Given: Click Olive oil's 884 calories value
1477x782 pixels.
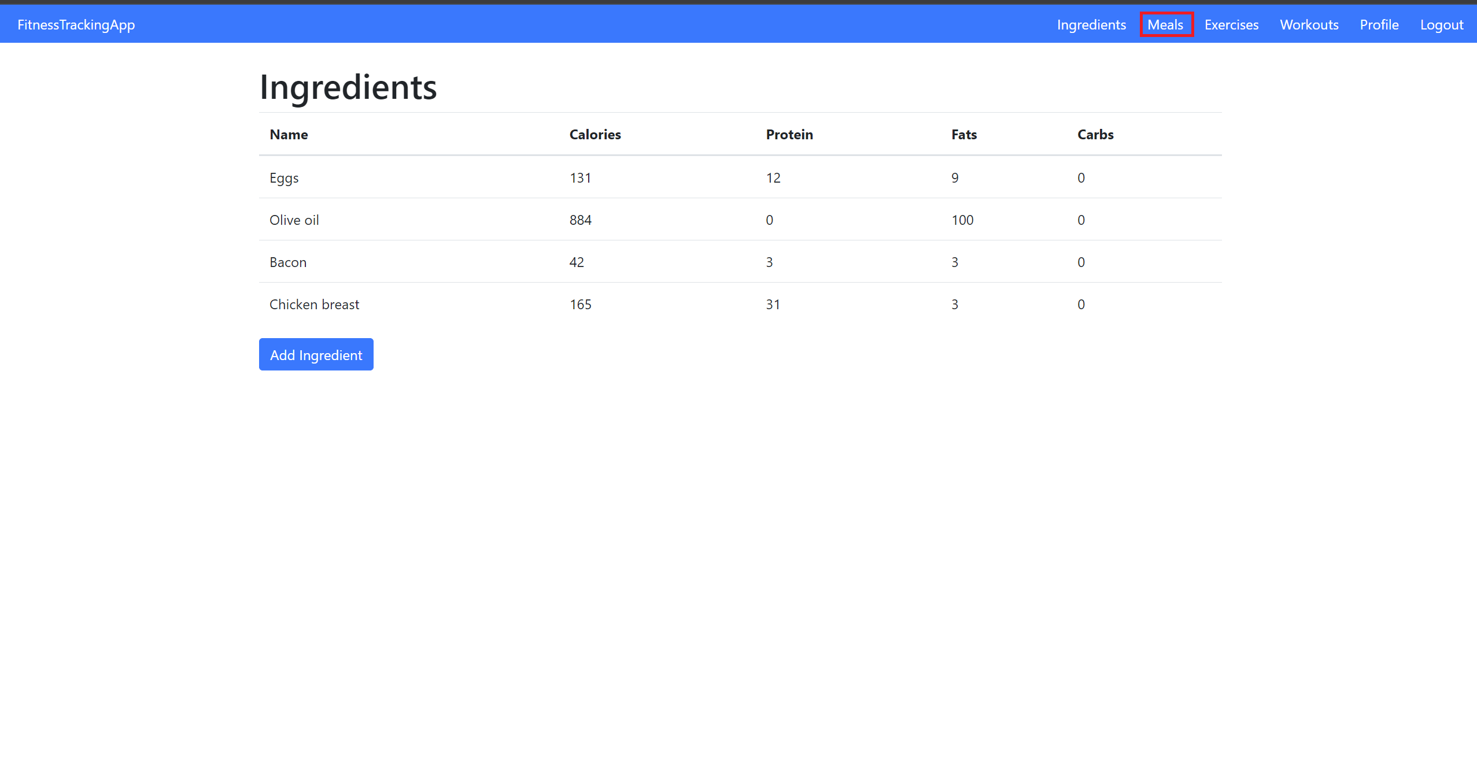Looking at the screenshot, I should [x=580, y=220].
